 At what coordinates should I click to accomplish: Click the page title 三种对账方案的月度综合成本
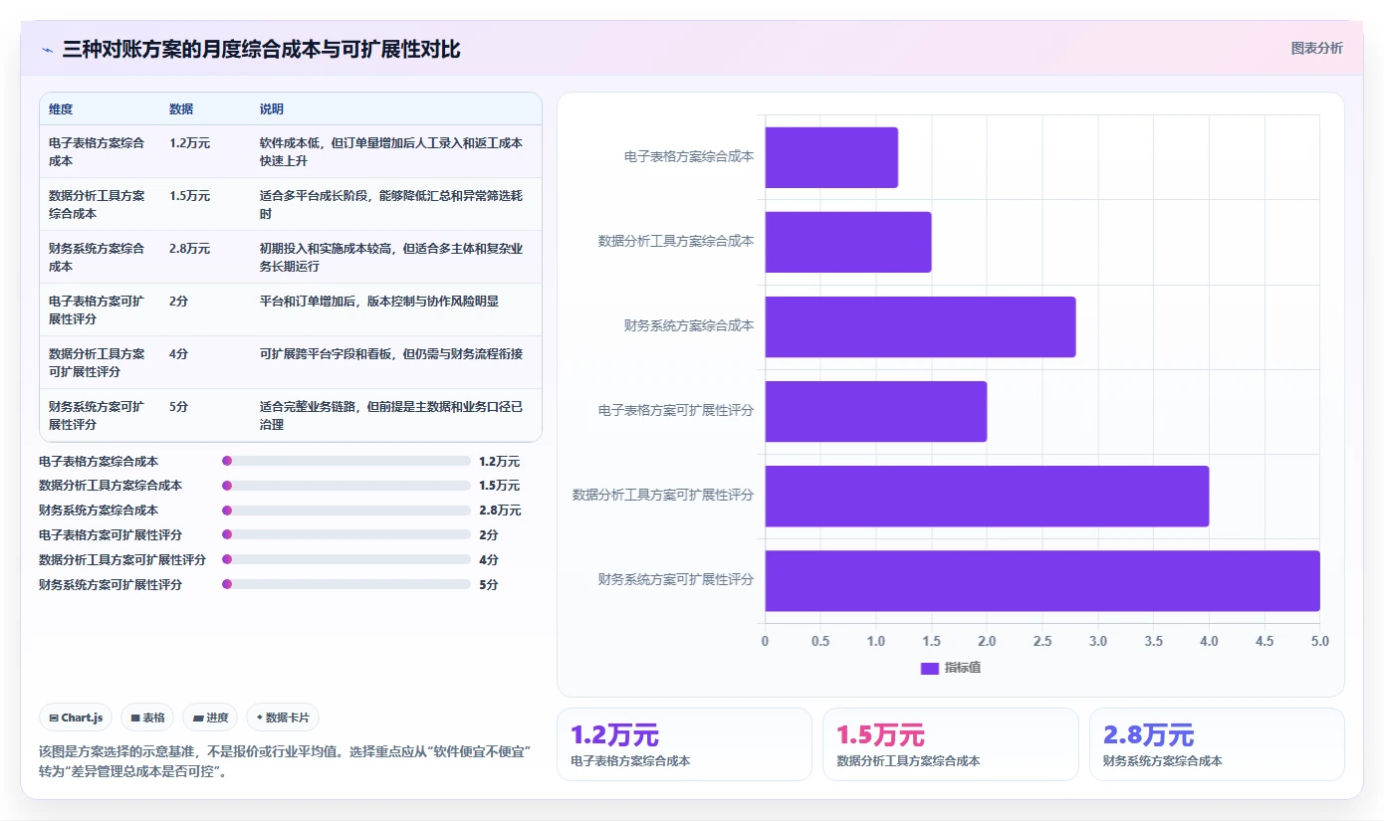tap(261, 50)
